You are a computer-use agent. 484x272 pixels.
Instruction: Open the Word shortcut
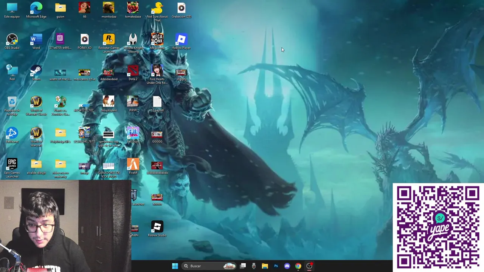pyautogui.click(x=36, y=42)
